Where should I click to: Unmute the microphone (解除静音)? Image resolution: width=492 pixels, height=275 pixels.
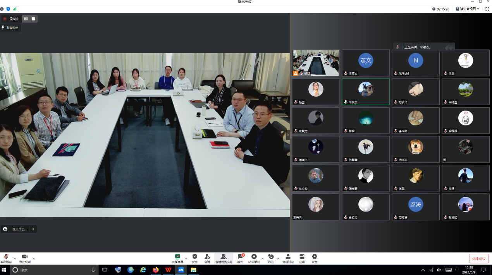click(6, 258)
